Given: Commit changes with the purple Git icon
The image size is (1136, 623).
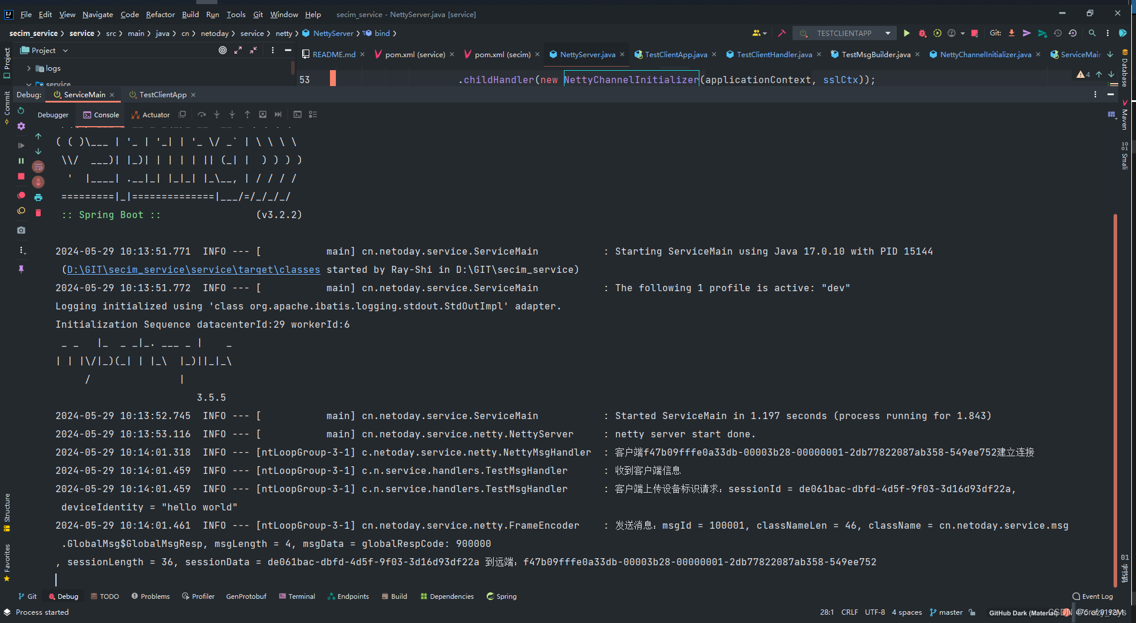Looking at the screenshot, I should (x=1026, y=34).
